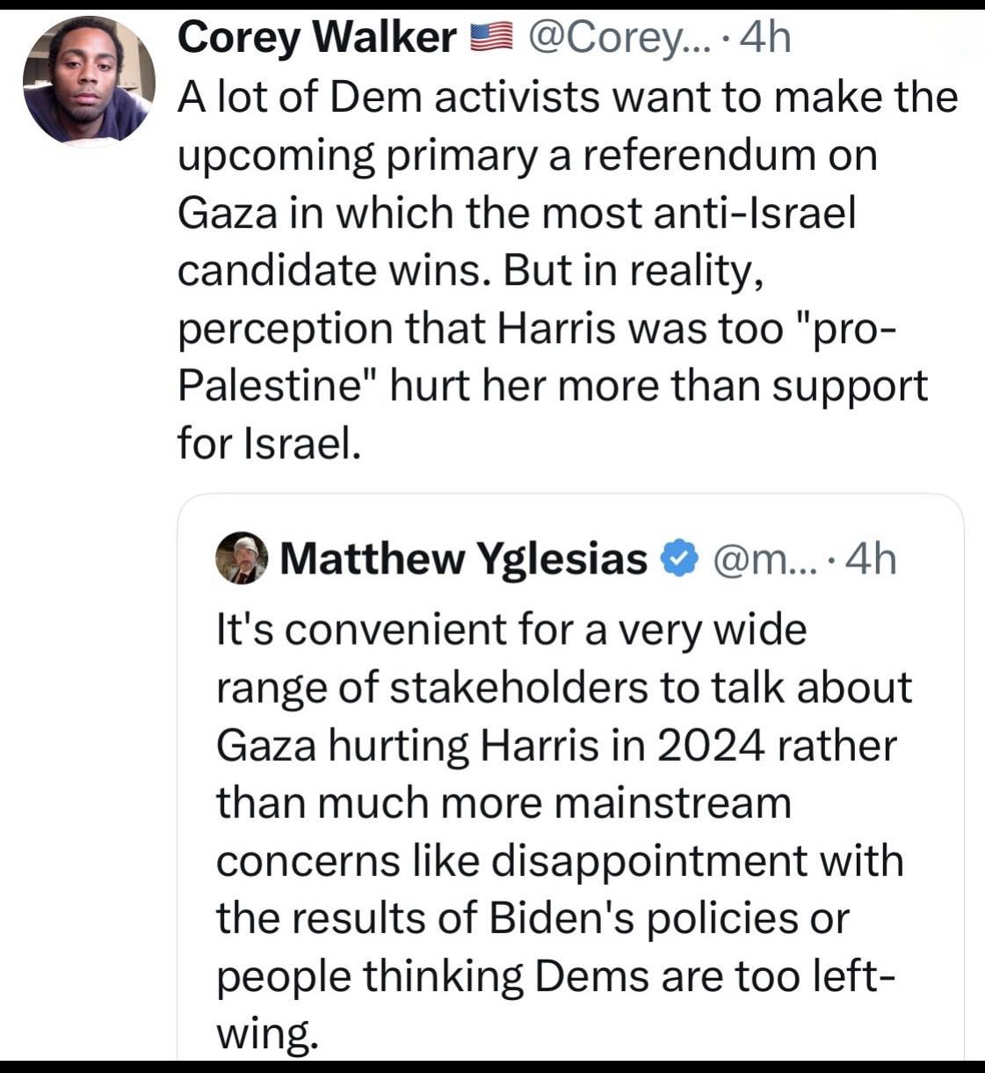
Task: Click "for Israel." ending Corey's tweet
Action: coord(269,445)
